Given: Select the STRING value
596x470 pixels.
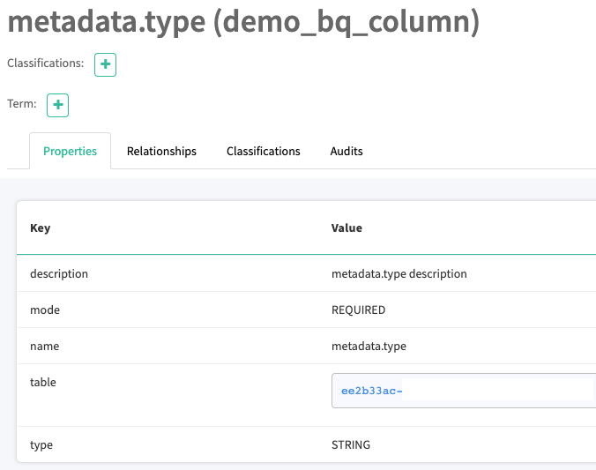Looking at the screenshot, I should [x=351, y=445].
